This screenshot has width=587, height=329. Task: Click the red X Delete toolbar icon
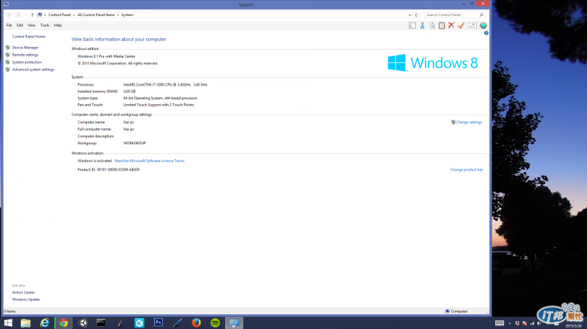click(x=451, y=26)
